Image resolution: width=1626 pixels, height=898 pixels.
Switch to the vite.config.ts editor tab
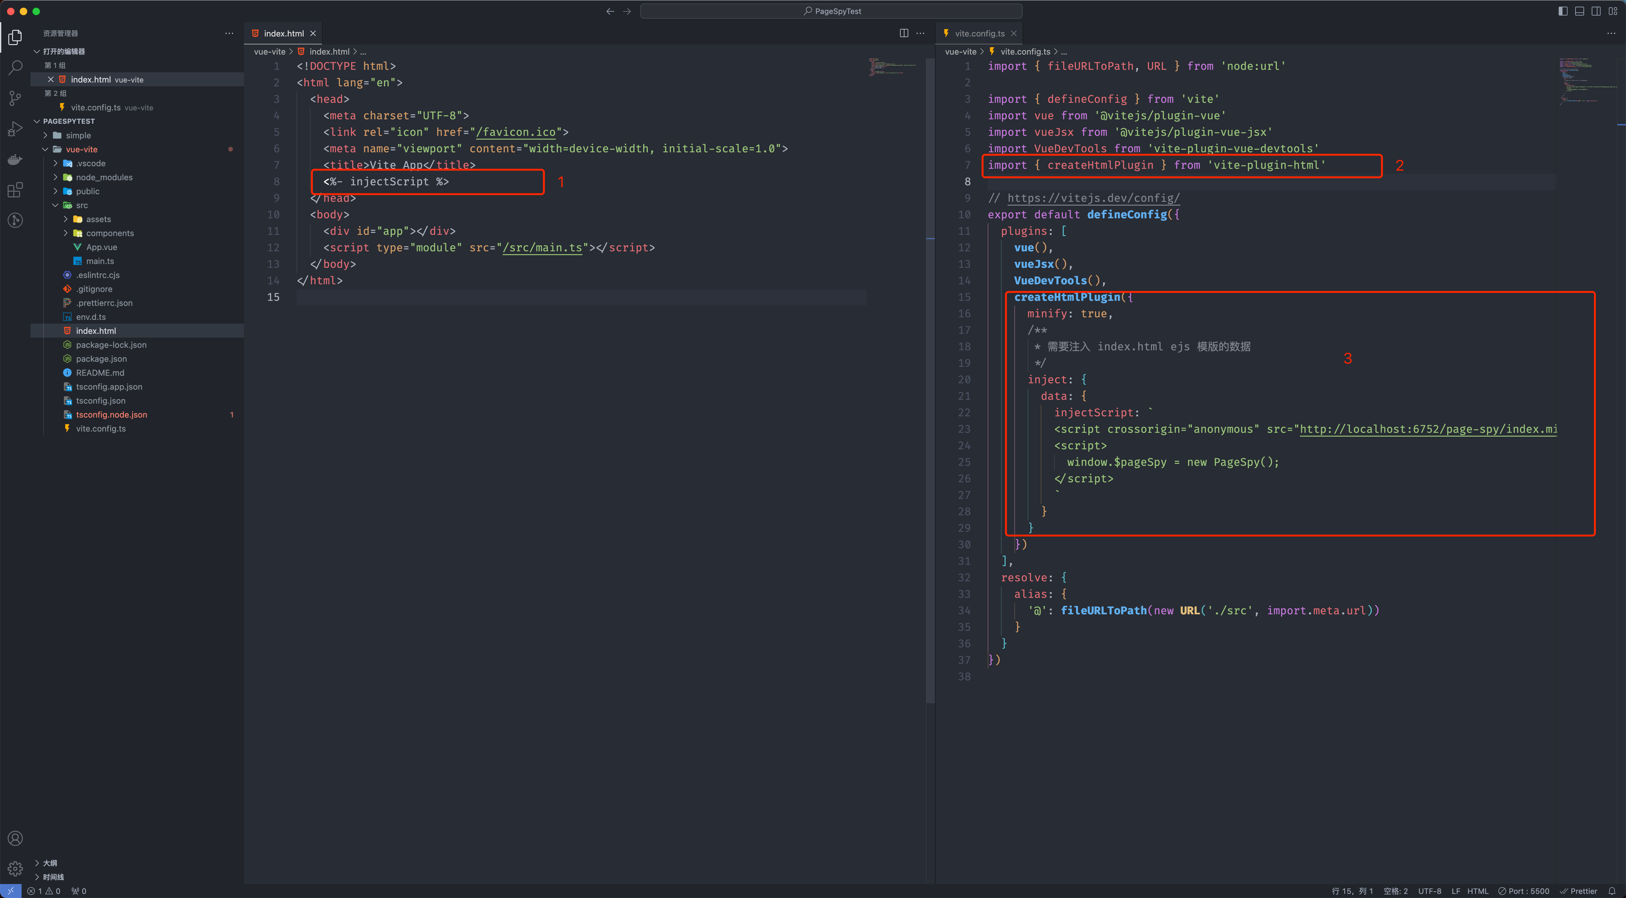979,33
